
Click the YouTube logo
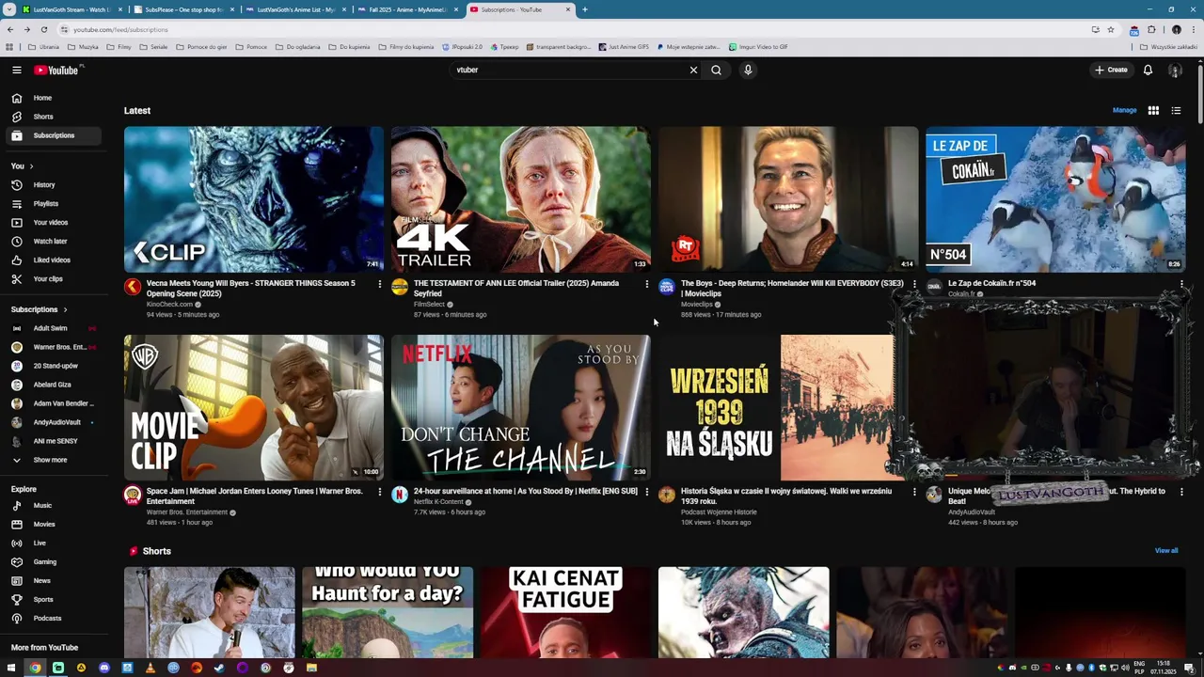(x=56, y=70)
